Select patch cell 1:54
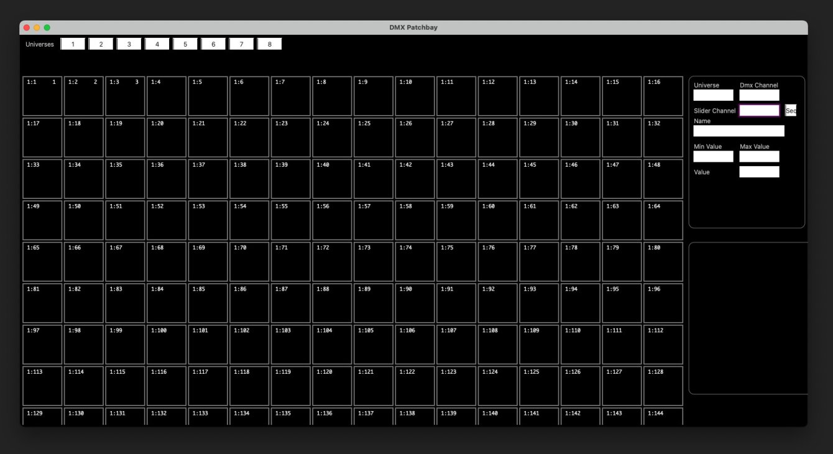Viewport: 833px width, 454px height. pos(249,220)
